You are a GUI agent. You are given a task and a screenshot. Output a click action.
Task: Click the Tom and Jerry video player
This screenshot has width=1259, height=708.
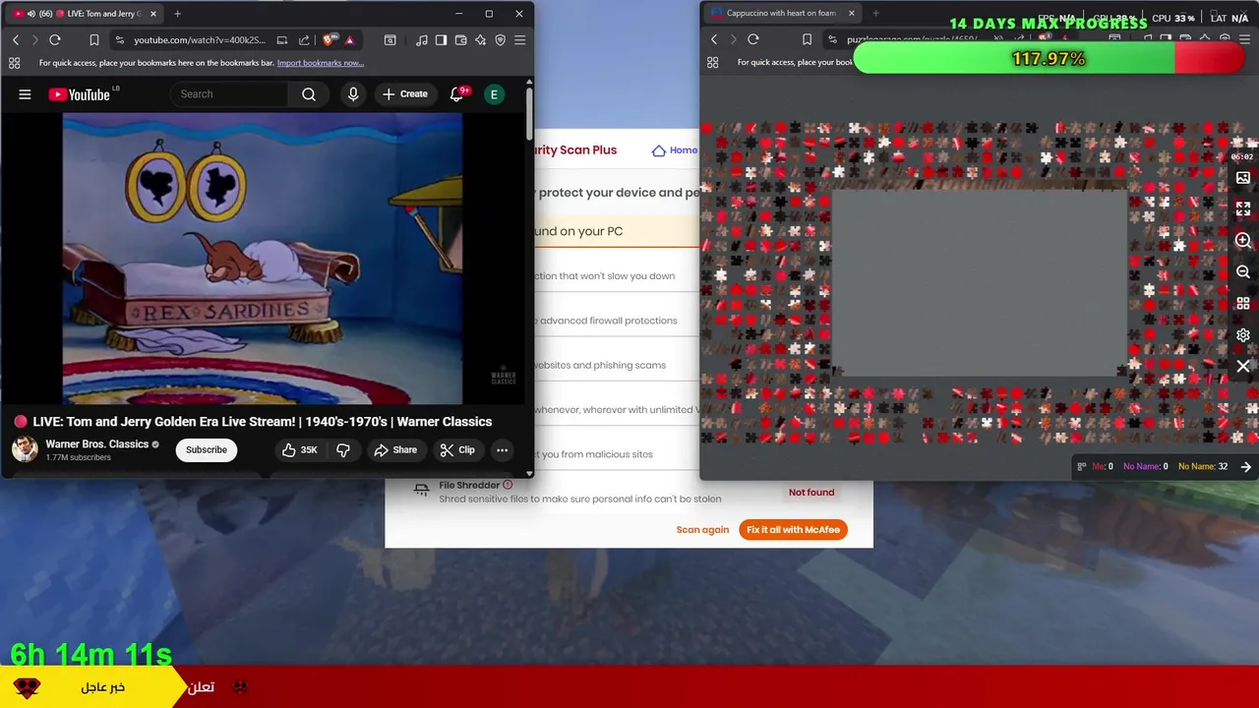[x=263, y=259]
